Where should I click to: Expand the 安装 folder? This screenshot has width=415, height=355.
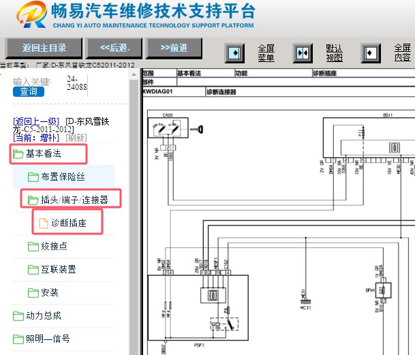pyautogui.click(x=50, y=292)
